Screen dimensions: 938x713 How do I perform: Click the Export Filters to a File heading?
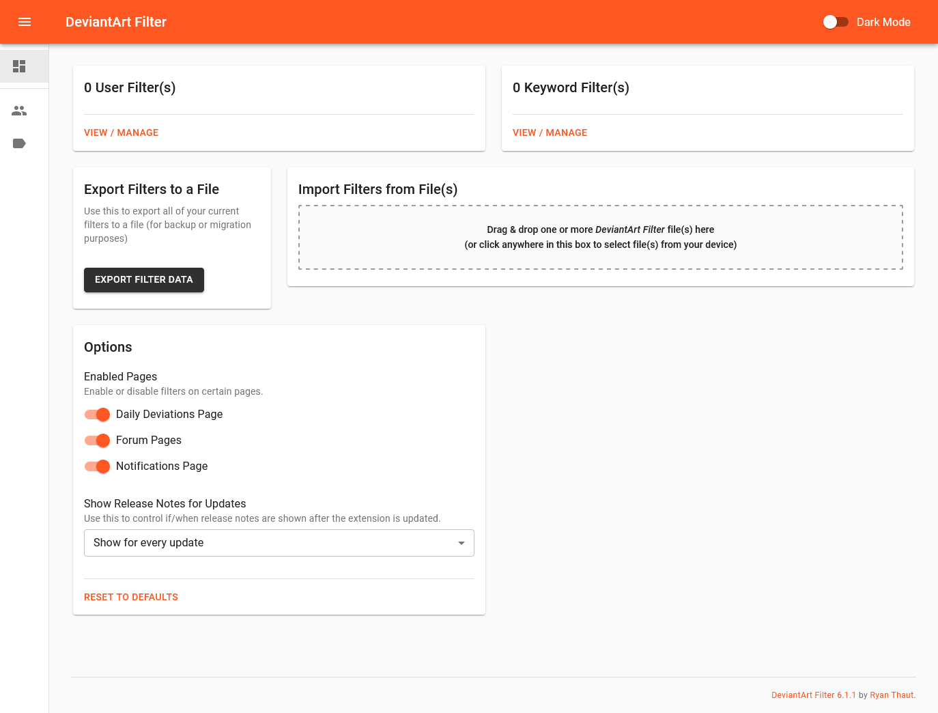click(152, 189)
